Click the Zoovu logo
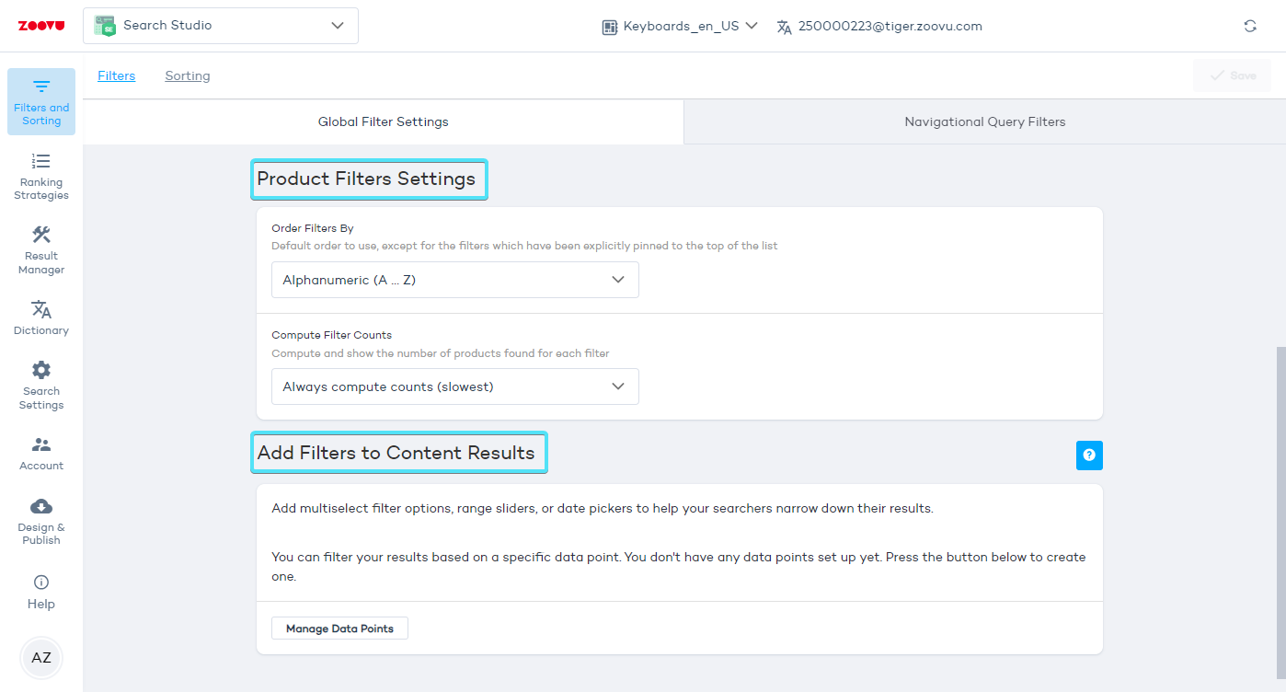The width and height of the screenshot is (1286, 692). pos(41,25)
